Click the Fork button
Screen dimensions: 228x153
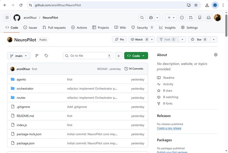(167, 40)
